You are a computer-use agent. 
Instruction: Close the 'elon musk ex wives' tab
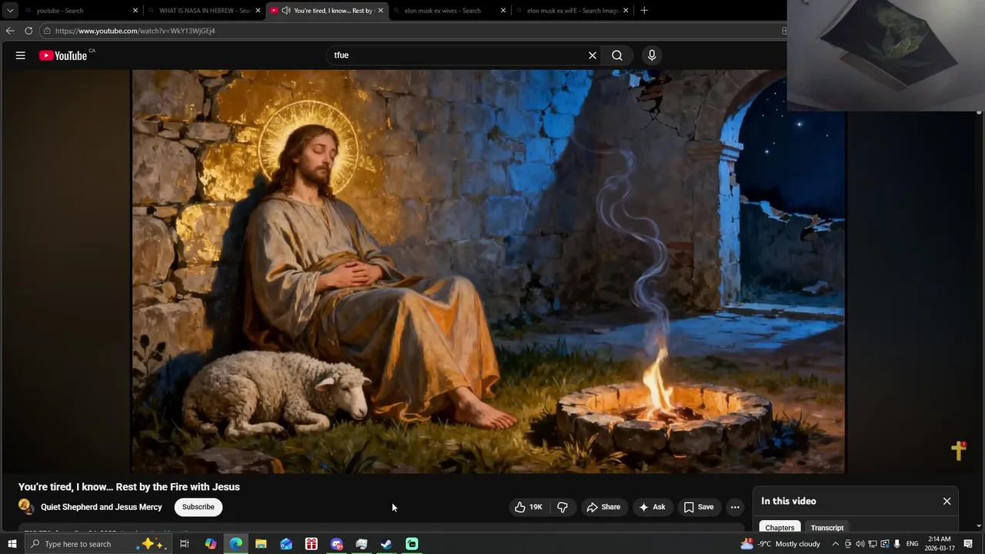pos(503,11)
